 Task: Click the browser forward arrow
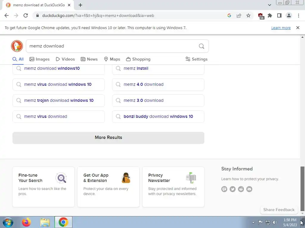pos(16,15)
